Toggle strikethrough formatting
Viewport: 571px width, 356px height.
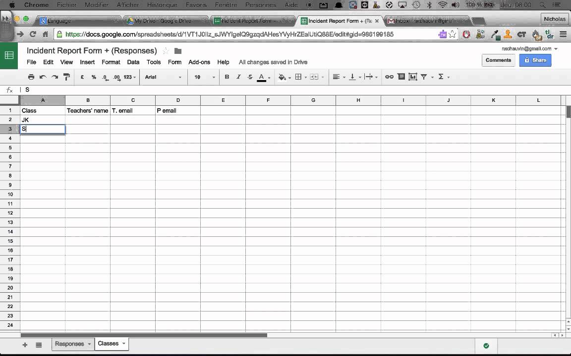point(250,77)
